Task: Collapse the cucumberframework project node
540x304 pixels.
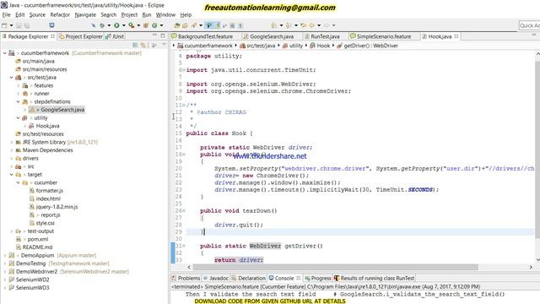Action: click(5, 53)
